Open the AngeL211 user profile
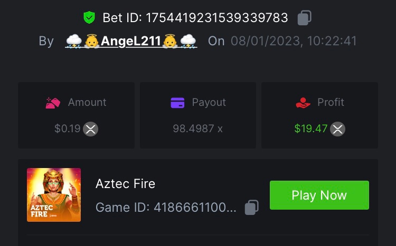This screenshot has width=396, height=246. (131, 41)
